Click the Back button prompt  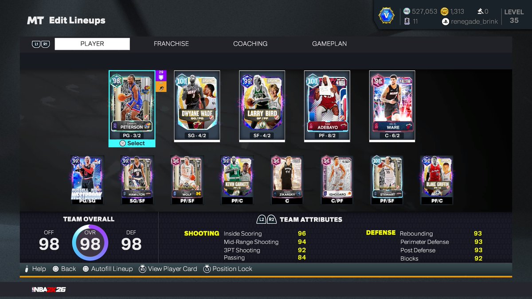[64, 269]
